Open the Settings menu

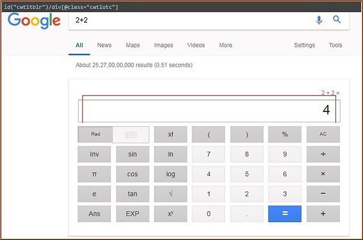click(305, 45)
